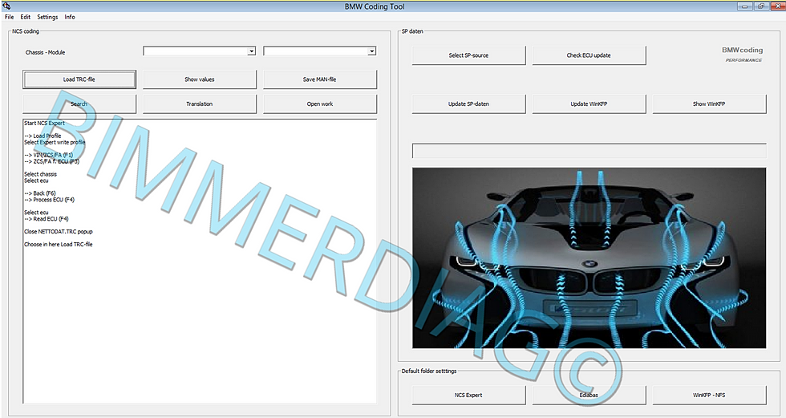The height and width of the screenshot is (418, 786).
Task: Open the File menu
Action: click(x=9, y=17)
